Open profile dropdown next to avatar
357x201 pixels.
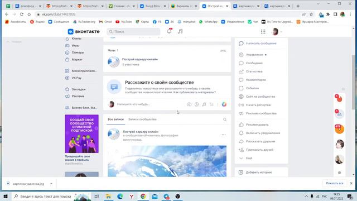click(x=281, y=32)
